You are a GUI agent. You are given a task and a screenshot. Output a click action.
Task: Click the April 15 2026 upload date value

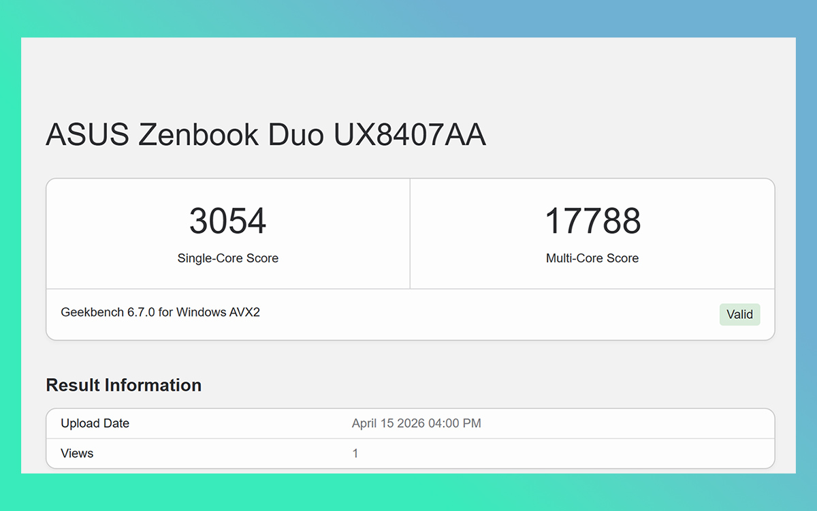416,423
